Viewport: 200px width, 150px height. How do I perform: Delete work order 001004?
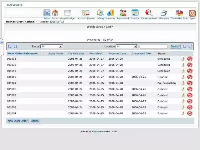[190, 113]
